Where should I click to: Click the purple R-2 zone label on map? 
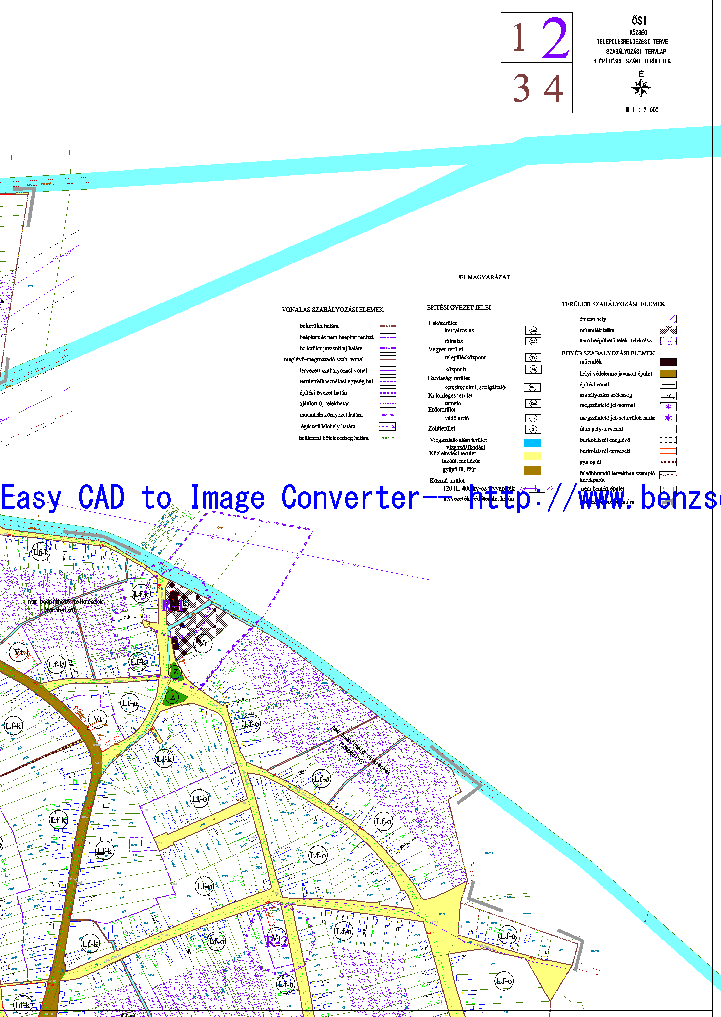pyautogui.click(x=276, y=941)
